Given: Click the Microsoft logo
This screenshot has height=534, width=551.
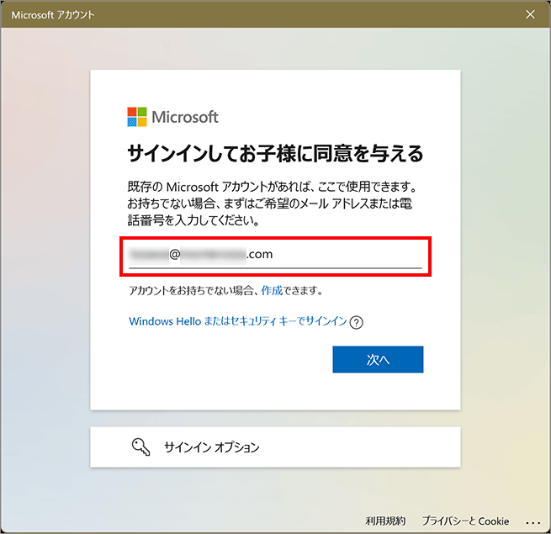Looking at the screenshot, I should 172,117.
